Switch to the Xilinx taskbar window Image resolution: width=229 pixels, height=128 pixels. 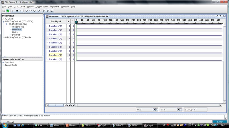click(56, 125)
